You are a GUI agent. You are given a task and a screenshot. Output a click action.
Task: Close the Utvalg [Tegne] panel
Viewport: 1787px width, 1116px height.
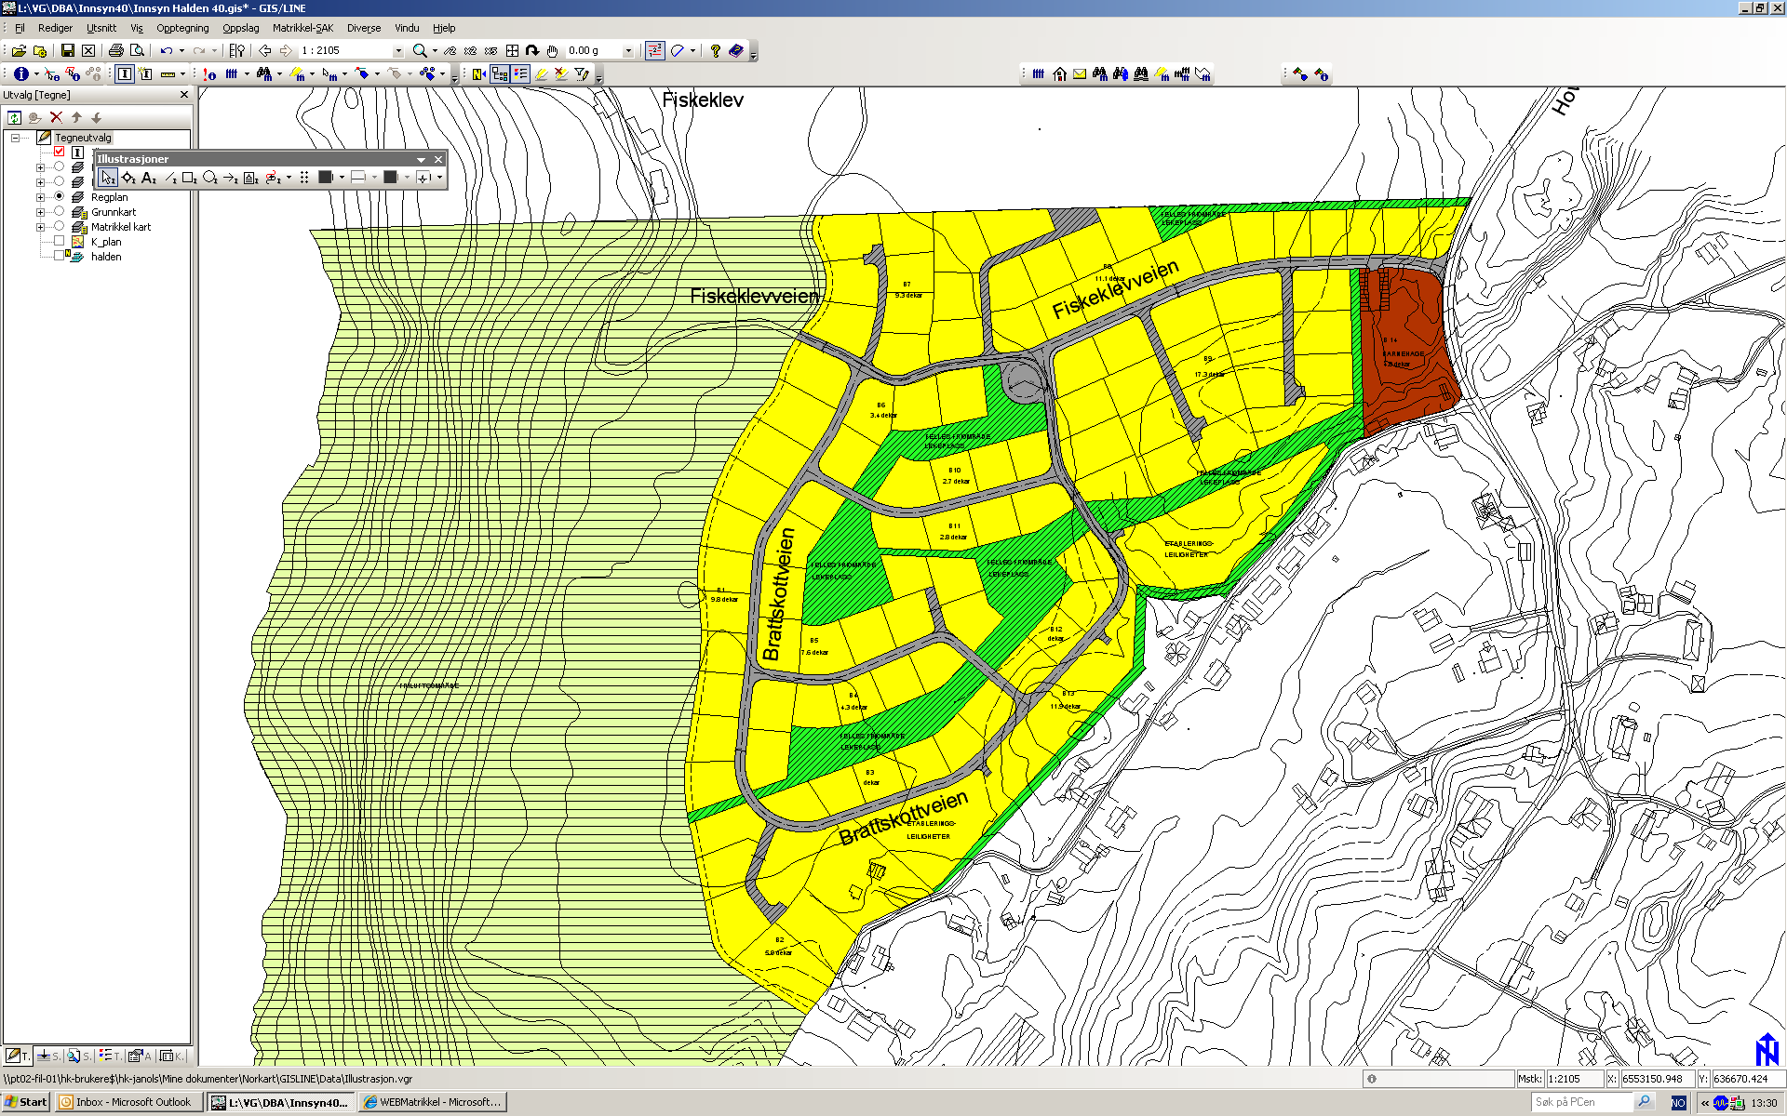184,95
